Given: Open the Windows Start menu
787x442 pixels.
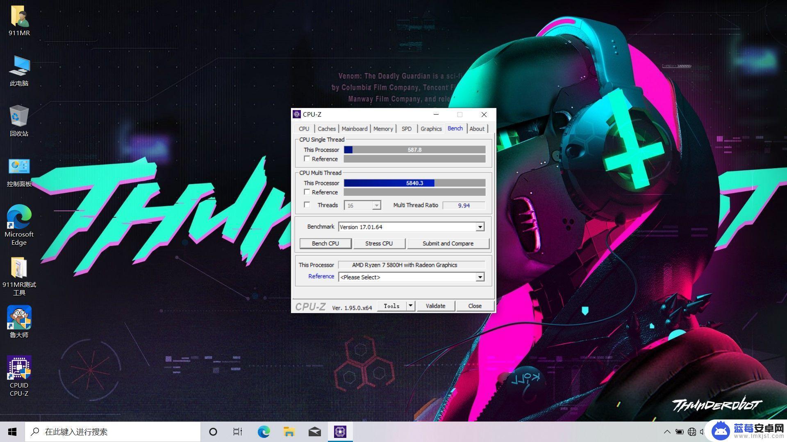Looking at the screenshot, I should (12, 432).
